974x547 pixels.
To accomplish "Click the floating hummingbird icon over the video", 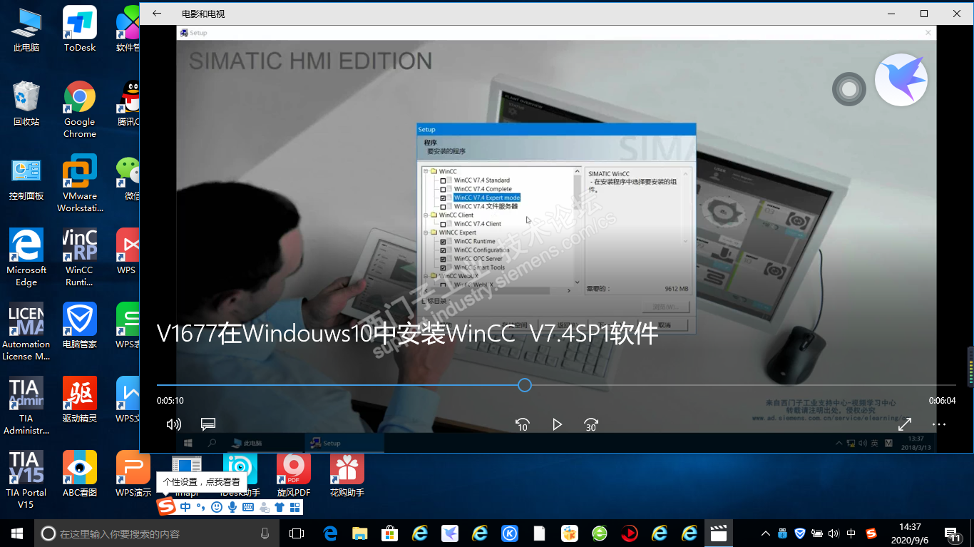I will [x=901, y=80].
